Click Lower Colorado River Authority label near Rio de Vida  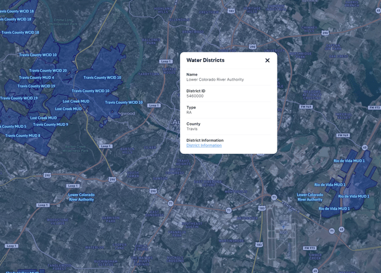coord(309,197)
